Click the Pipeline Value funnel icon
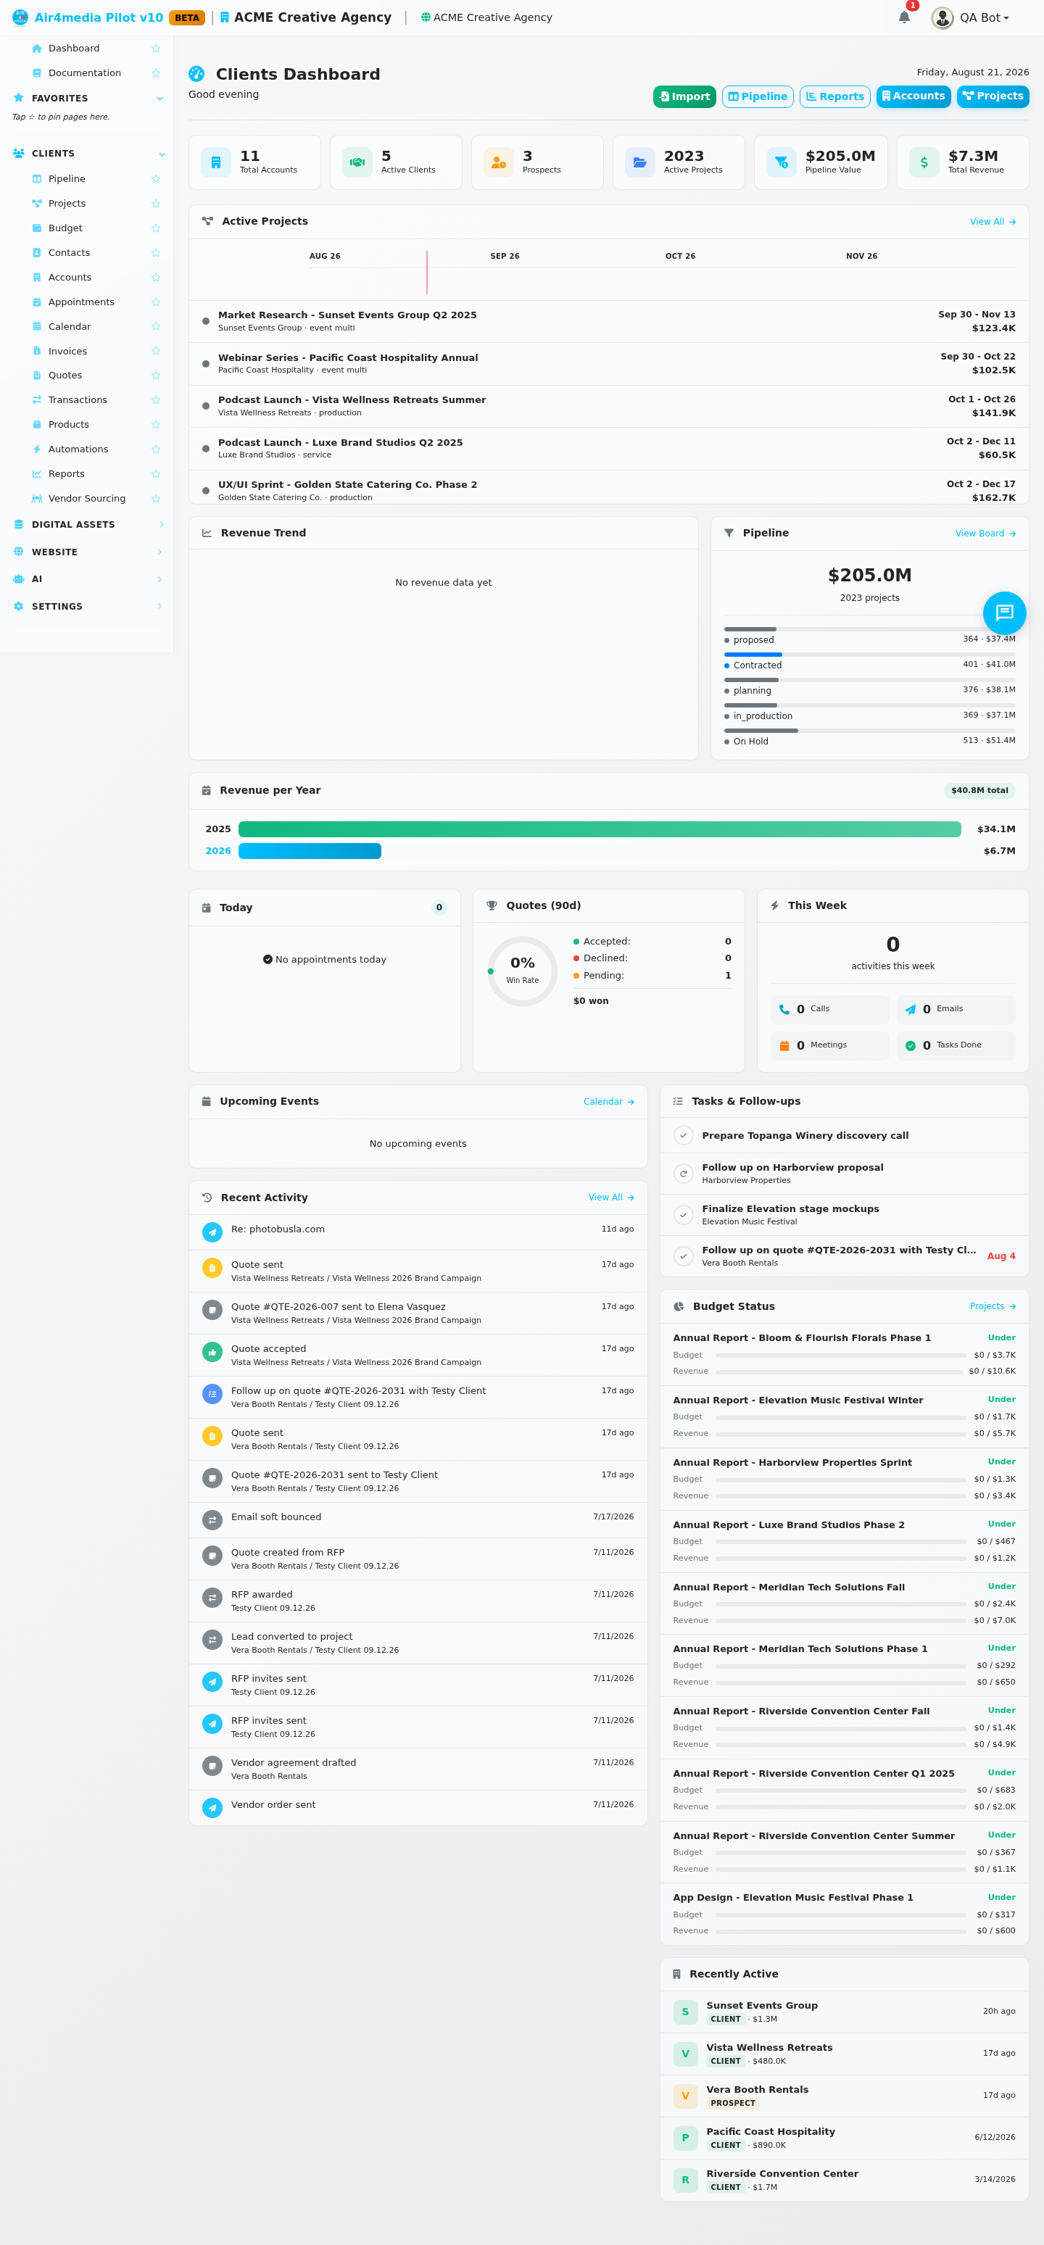This screenshot has width=1044, height=2245. click(x=781, y=162)
